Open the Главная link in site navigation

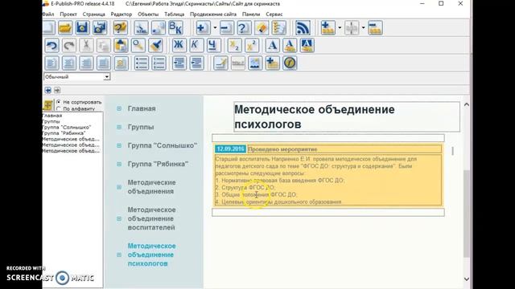(x=142, y=108)
